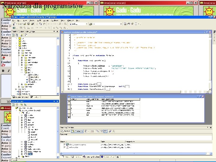
Task: Click Refresh icon in Server Explorer toolbar
Action: [x=13, y=105]
